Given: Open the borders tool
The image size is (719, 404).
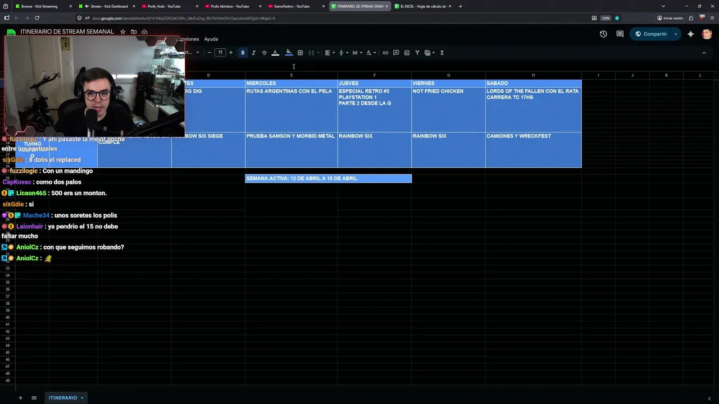Looking at the screenshot, I should pos(300,53).
